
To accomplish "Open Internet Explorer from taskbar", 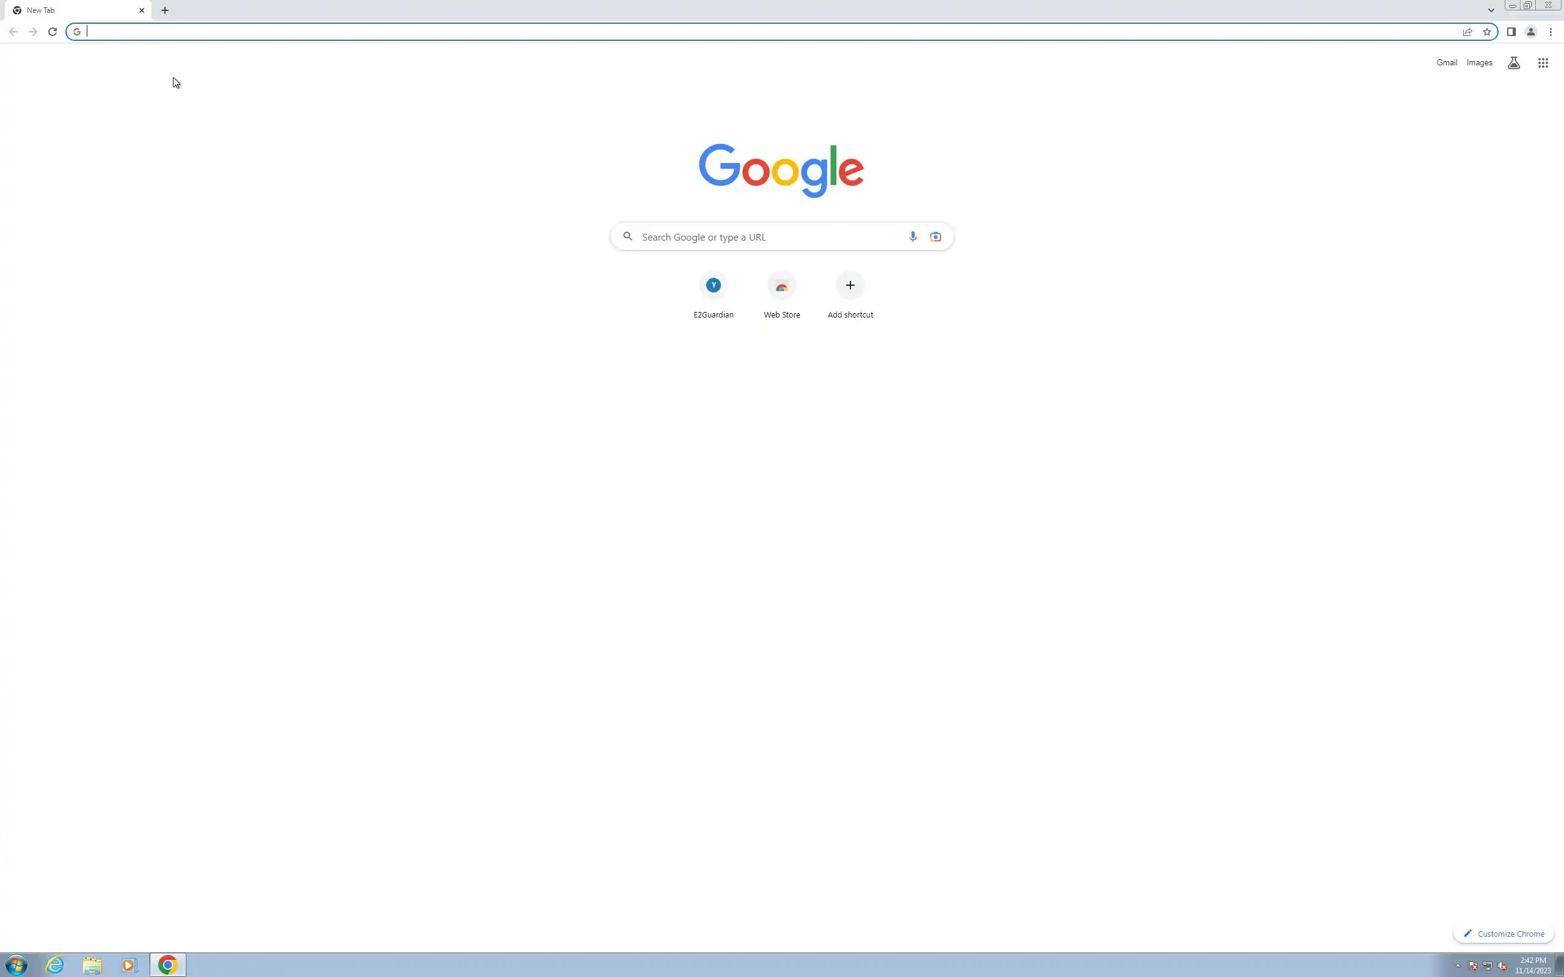I will coord(55,965).
